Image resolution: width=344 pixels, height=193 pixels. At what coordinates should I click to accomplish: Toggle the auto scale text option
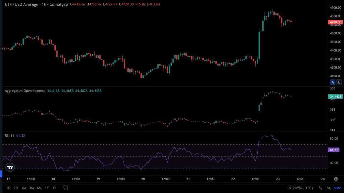coord(337,188)
